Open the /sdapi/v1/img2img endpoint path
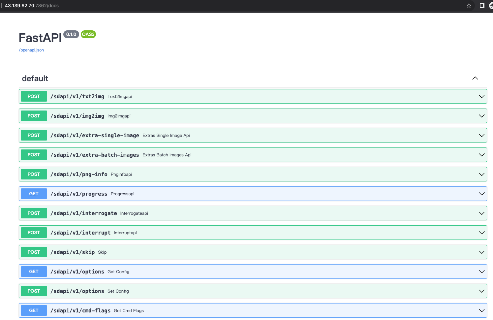This screenshot has width=493, height=320. point(77,116)
